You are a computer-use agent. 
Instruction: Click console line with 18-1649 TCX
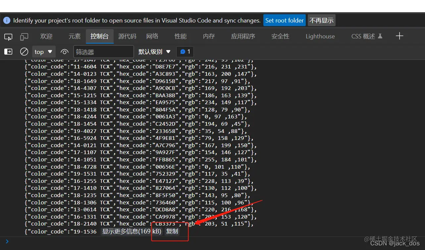coord(137,81)
